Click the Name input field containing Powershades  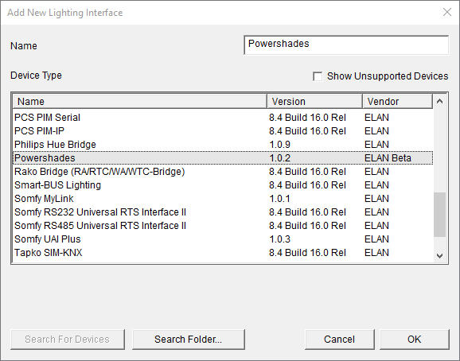pos(346,45)
